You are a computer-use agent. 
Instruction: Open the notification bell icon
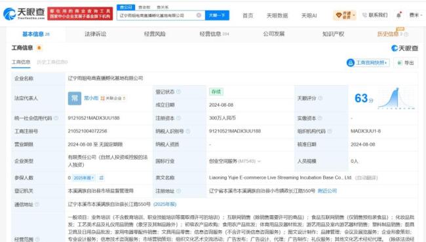tap(398, 15)
